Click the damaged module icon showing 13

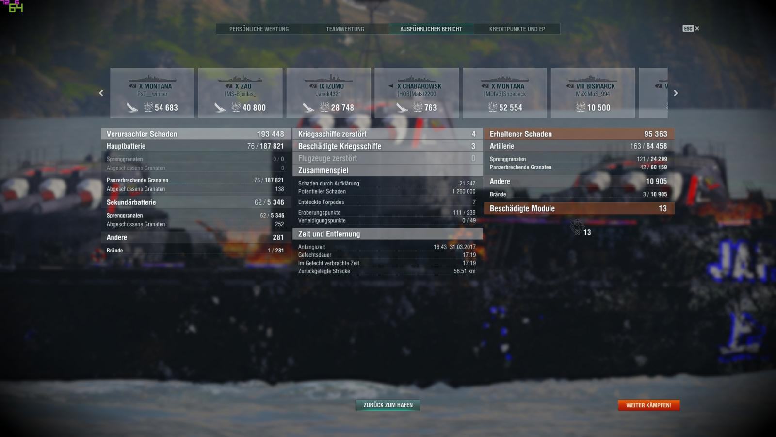[x=577, y=227]
